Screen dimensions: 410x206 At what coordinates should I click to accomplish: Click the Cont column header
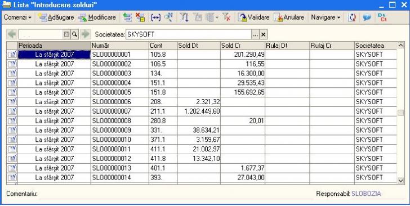163,46
